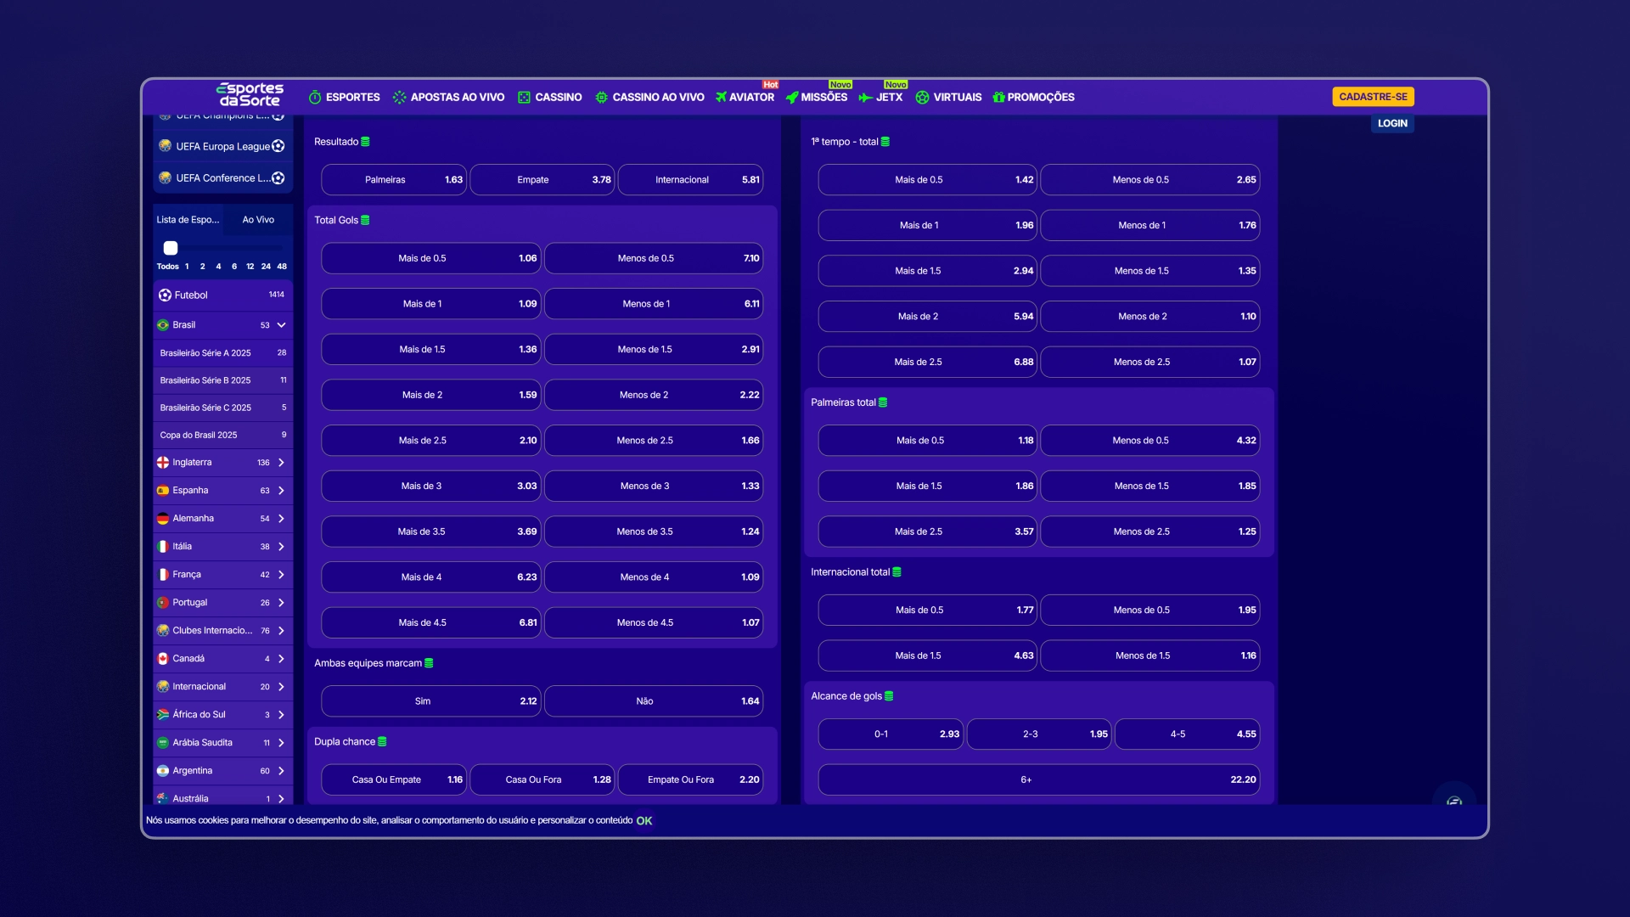Click the Esportes da Sorte logo
This screenshot has width=1630, height=917.
[250, 95]
